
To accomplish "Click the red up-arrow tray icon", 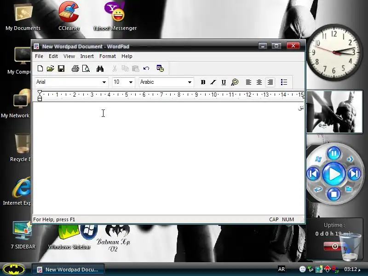I will (x=327, y=269).
